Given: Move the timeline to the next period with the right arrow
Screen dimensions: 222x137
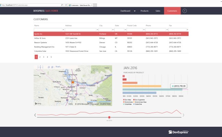Looking at the screenshot, I should (x=183, y=115).
